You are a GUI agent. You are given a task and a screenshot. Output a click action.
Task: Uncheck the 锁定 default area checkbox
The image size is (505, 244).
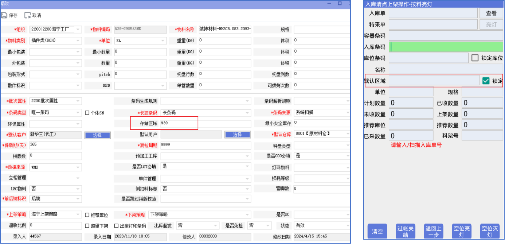coord(486,81)
